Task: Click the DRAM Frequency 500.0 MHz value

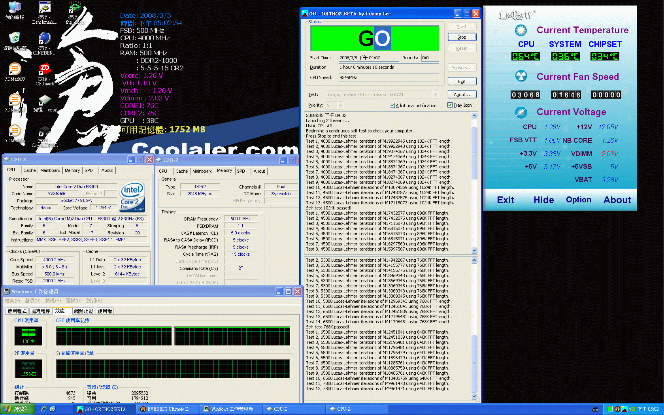Action: coord(241,219)
